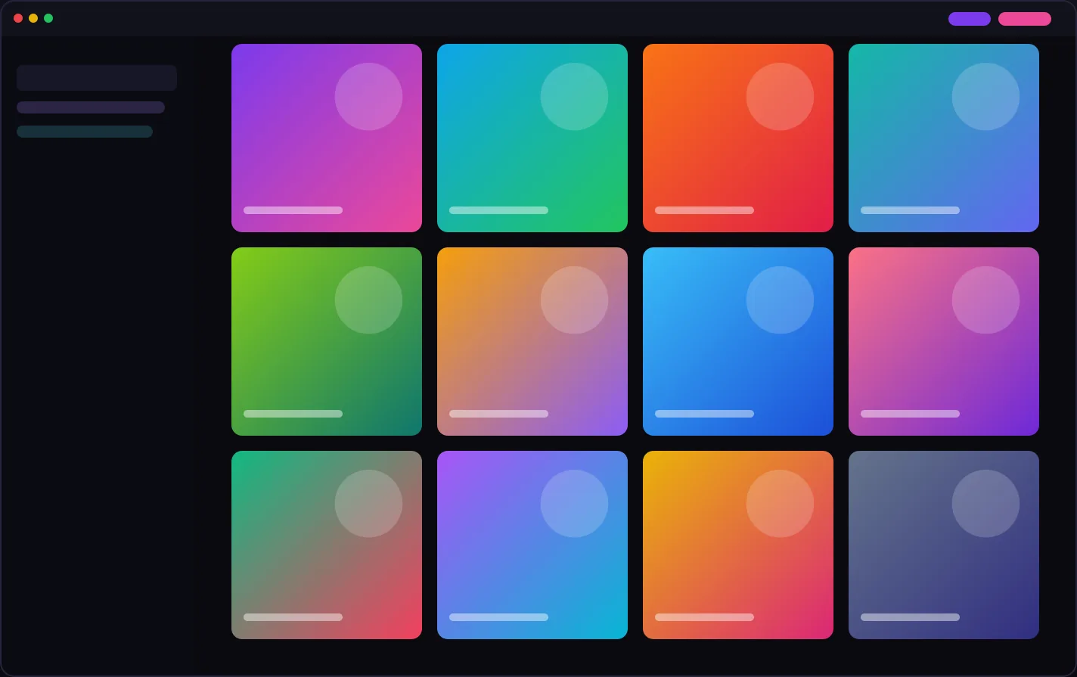
Task: Close window with red traffic light
Action: [x=18, y=18]
